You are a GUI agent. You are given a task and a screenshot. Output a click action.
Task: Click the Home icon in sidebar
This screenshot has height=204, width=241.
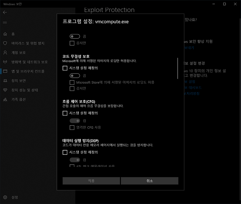(5, 34)
